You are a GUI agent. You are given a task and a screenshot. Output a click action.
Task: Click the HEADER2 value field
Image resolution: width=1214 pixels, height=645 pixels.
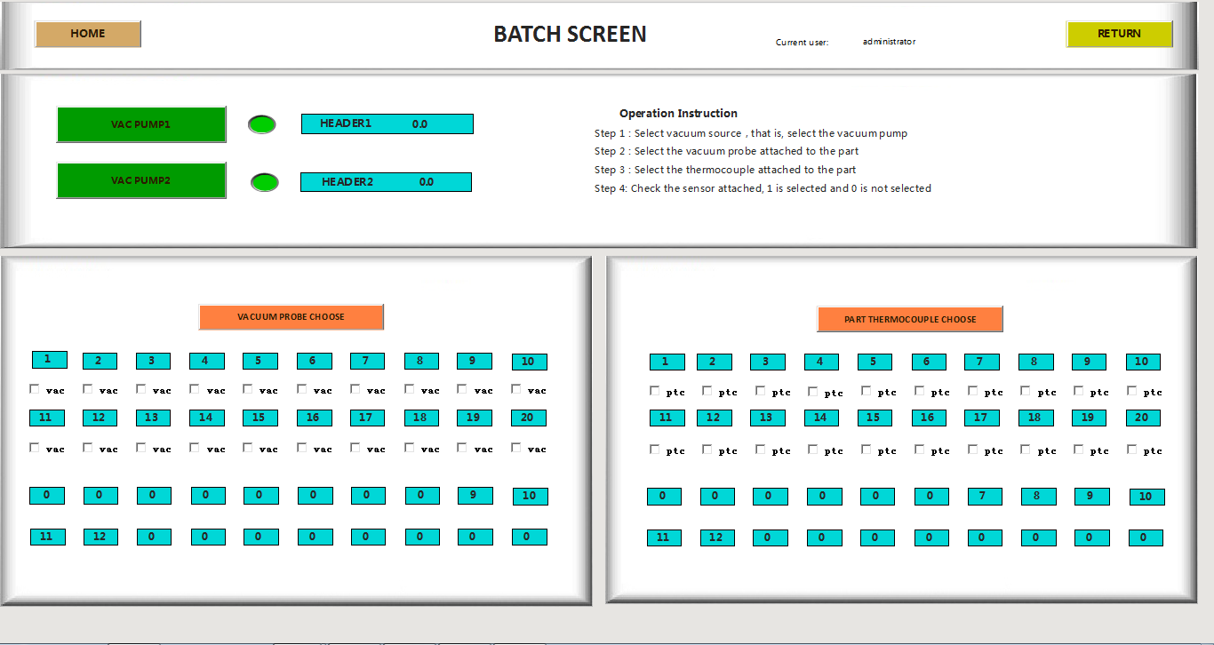point(386,182)
